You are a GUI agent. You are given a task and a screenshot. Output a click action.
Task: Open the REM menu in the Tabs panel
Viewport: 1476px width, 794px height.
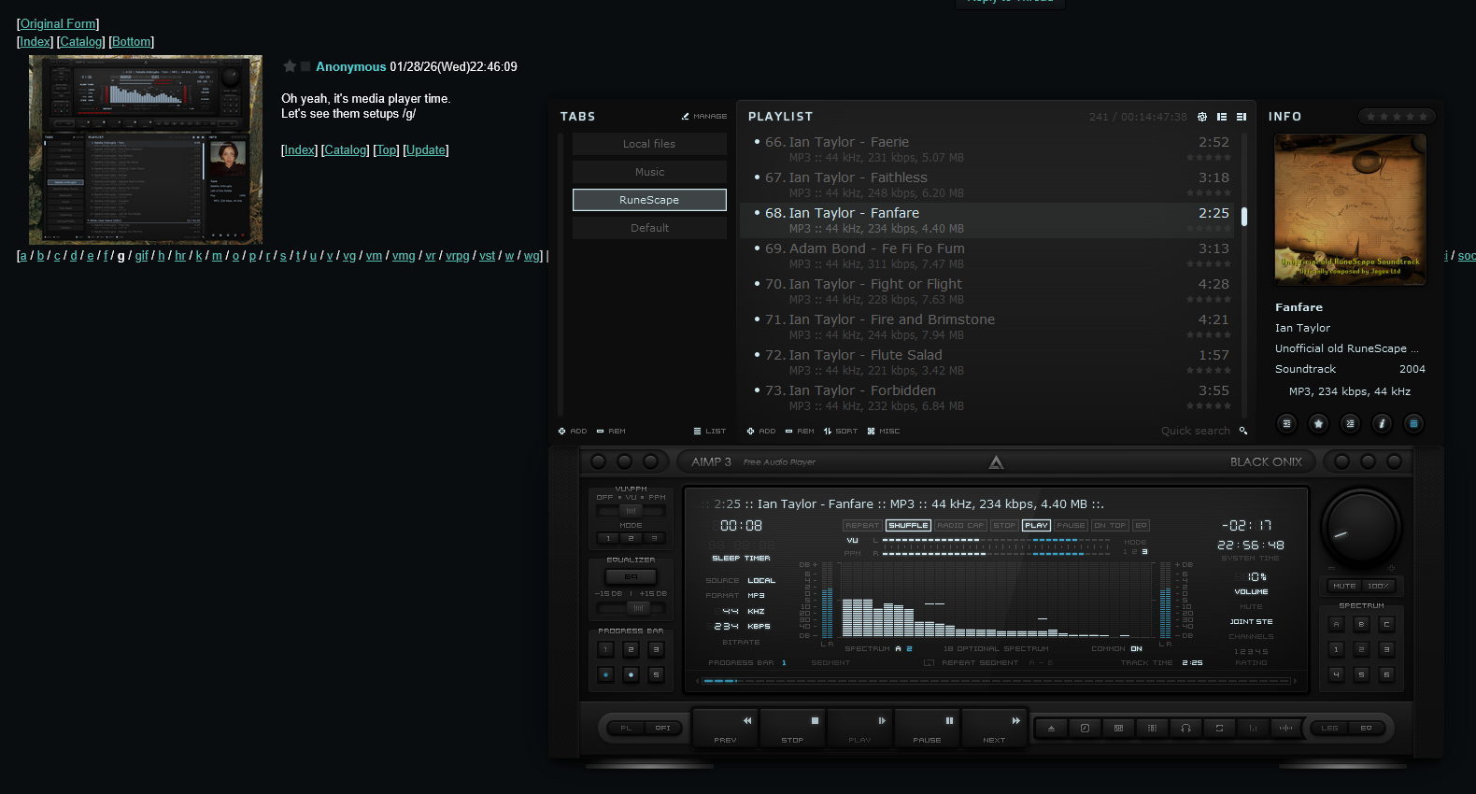click(611, 431)
